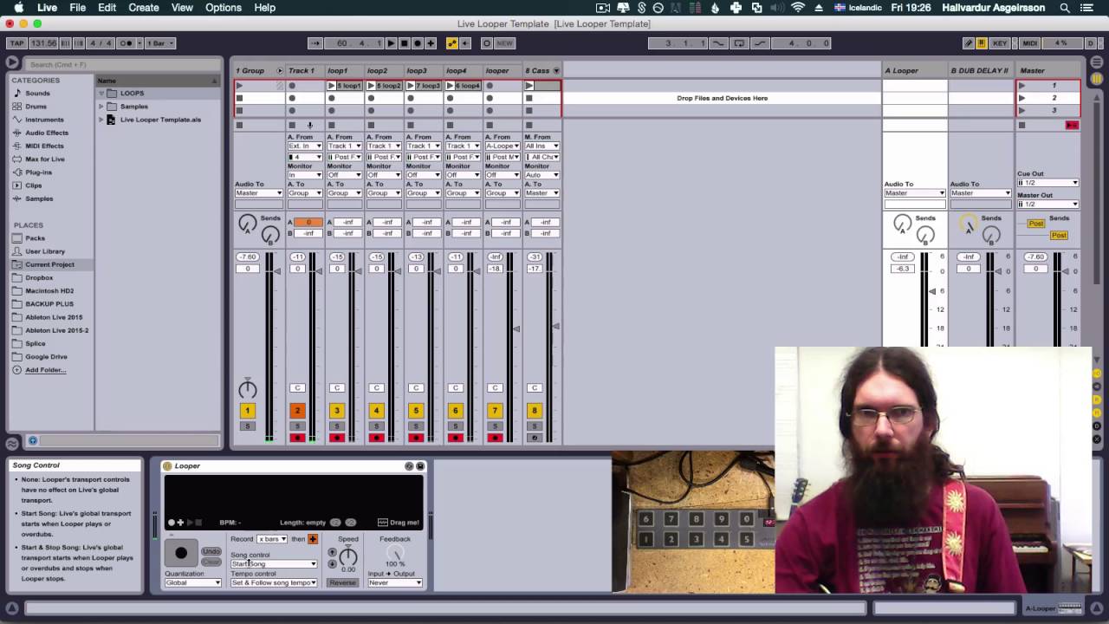Open Dropbox folder in Places

point(39,277)
